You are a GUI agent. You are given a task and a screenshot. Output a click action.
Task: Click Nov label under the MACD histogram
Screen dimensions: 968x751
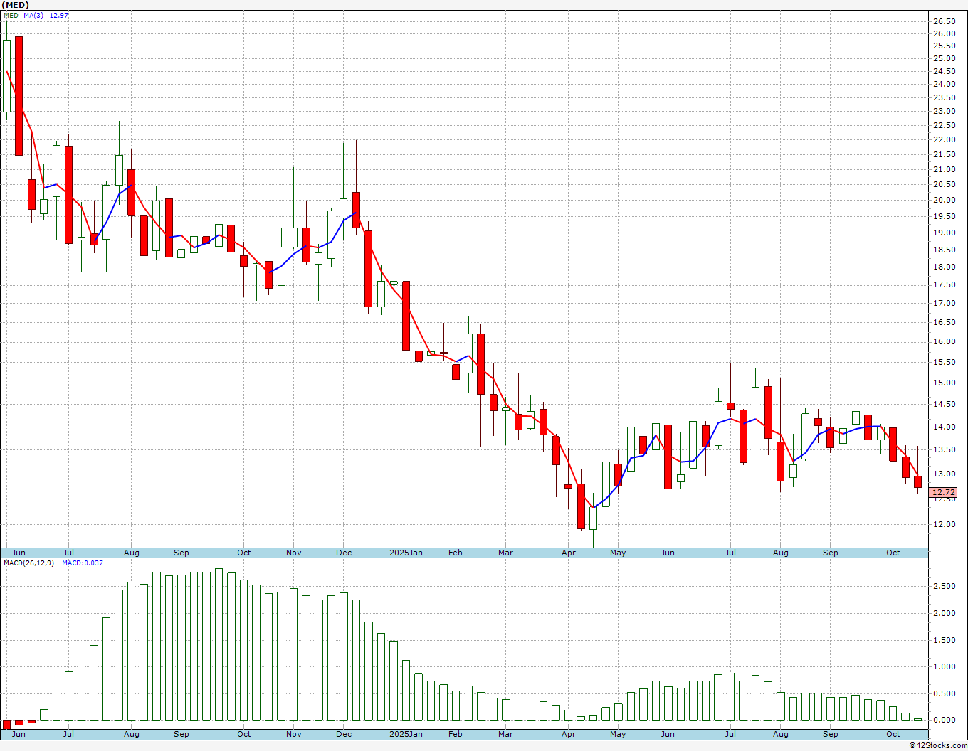(x=294, y=734)
